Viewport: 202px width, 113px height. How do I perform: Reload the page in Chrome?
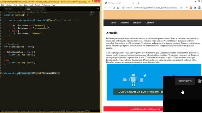114,8
